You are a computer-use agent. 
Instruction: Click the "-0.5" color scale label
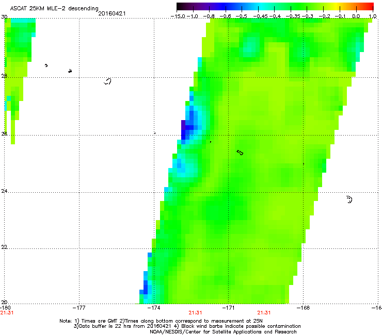coord(241,16)
